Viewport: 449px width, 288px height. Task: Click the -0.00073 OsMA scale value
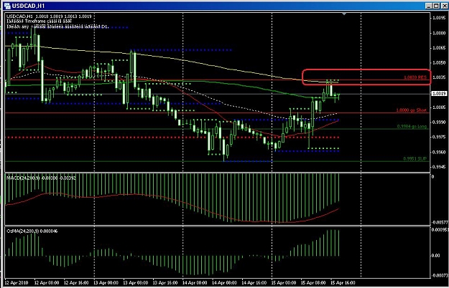pyautogui.click(x=439, y=275)
